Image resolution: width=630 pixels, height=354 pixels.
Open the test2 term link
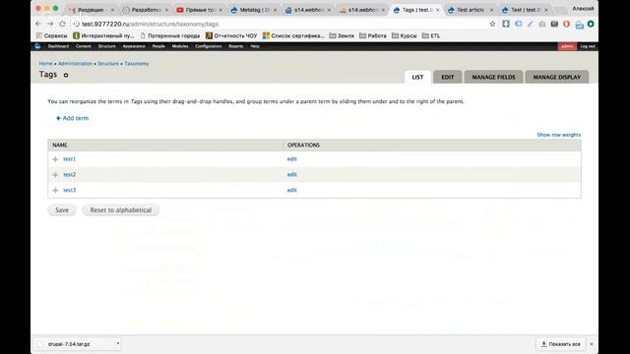coord(70,175)
